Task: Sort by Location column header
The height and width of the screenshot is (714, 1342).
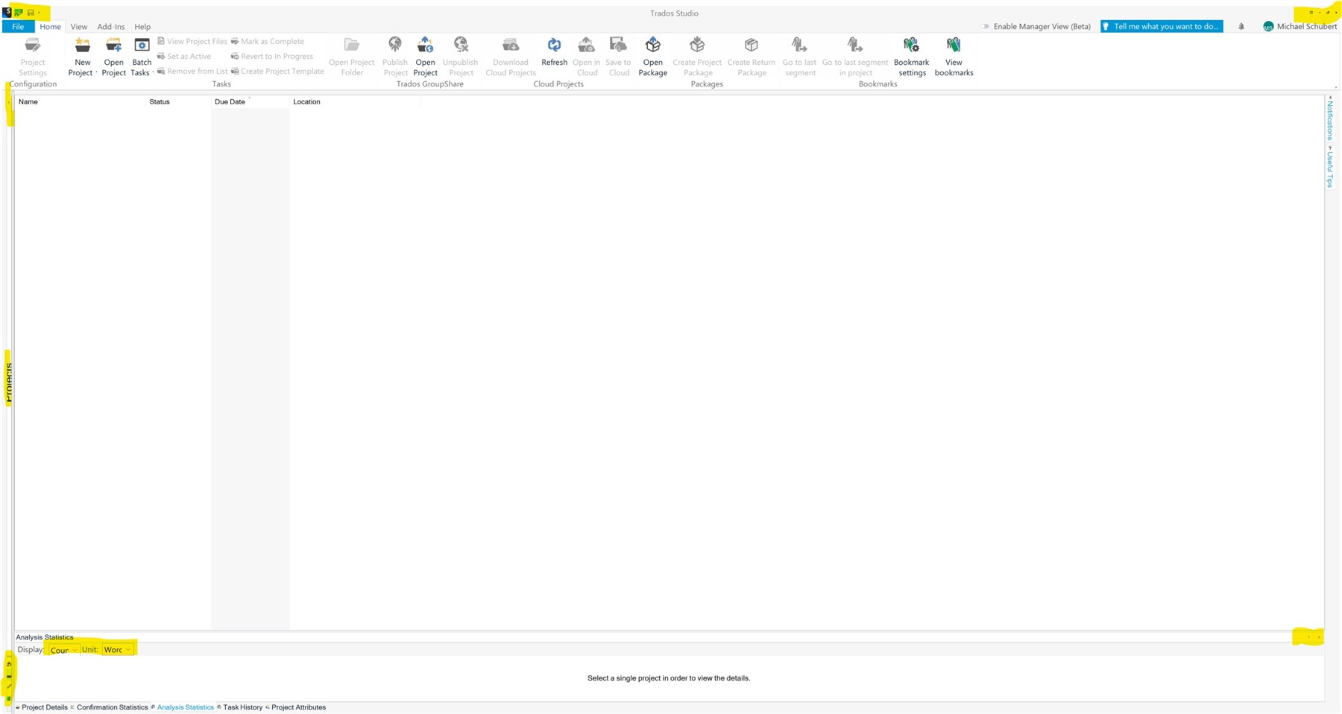Action: (355, 102)
